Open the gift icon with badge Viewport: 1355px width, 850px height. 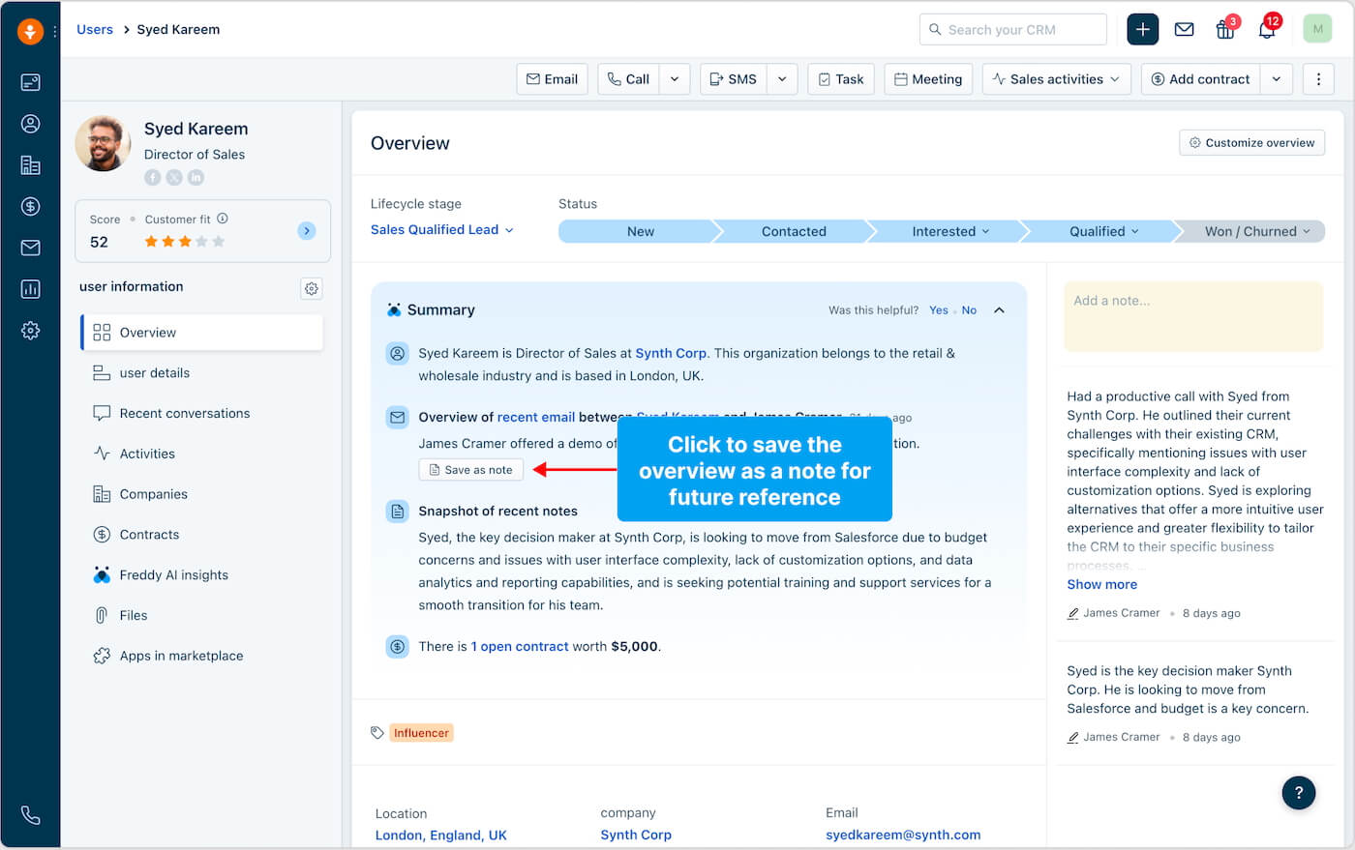point(1225,30)
